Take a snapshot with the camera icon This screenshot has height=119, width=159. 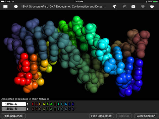click(133, 7)
